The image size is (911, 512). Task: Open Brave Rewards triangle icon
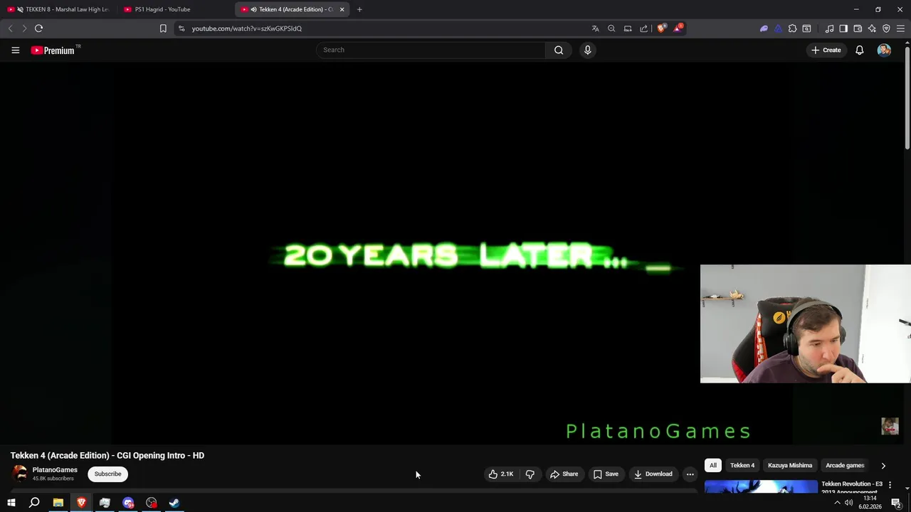tap(678, 28)
